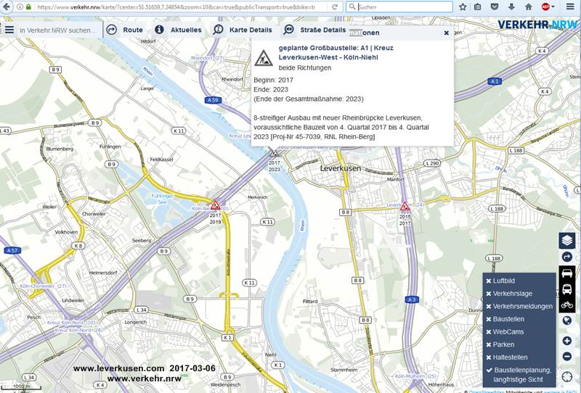Toggle the map layers panel icon

567,241
